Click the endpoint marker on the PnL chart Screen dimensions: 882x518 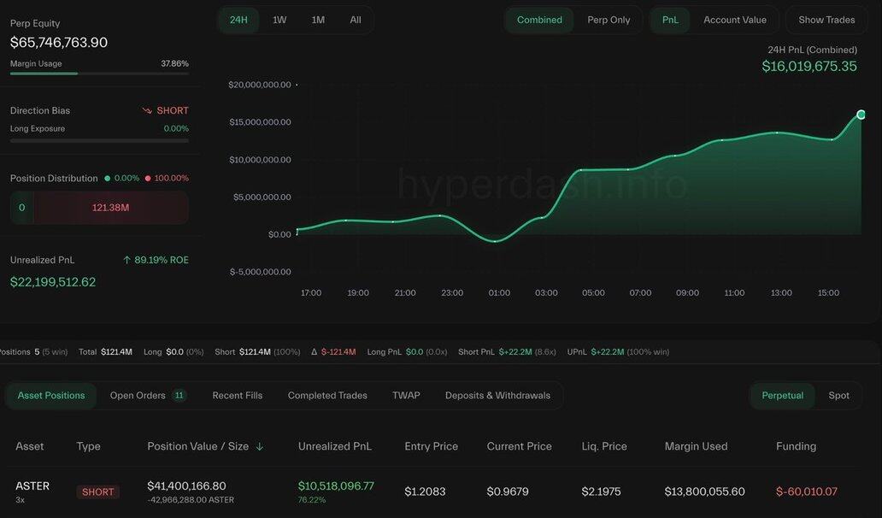pyautogui.click(x=861, y=115)
